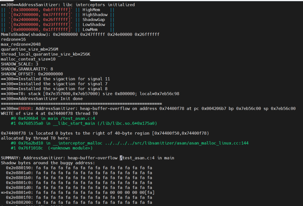Click the SHADOW_SCALE: 3 line

point(20,64)
